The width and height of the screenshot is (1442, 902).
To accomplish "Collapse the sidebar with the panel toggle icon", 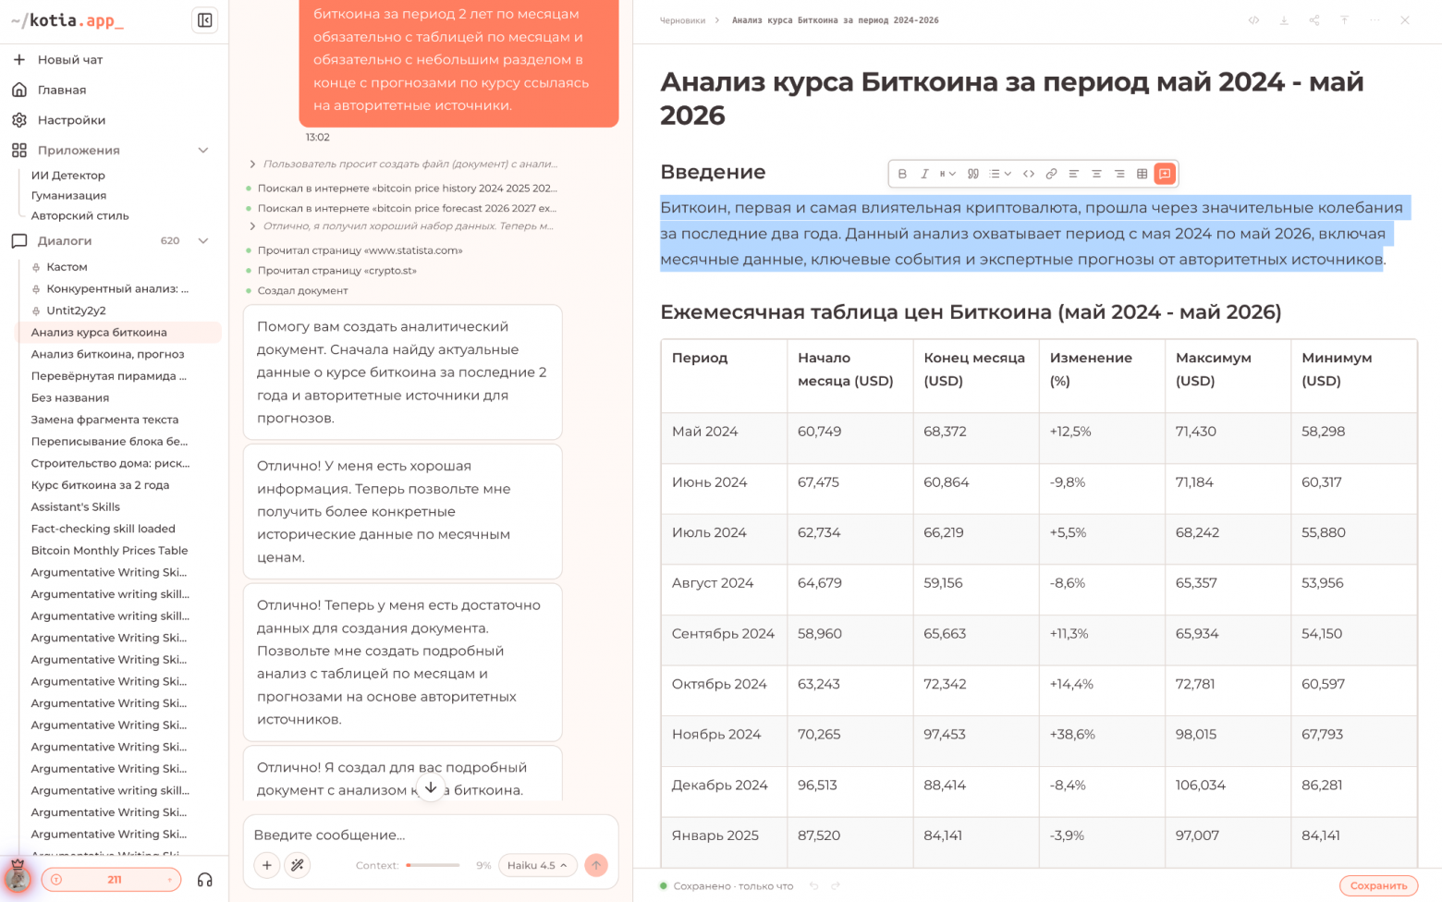I will [x=204, y=20].
